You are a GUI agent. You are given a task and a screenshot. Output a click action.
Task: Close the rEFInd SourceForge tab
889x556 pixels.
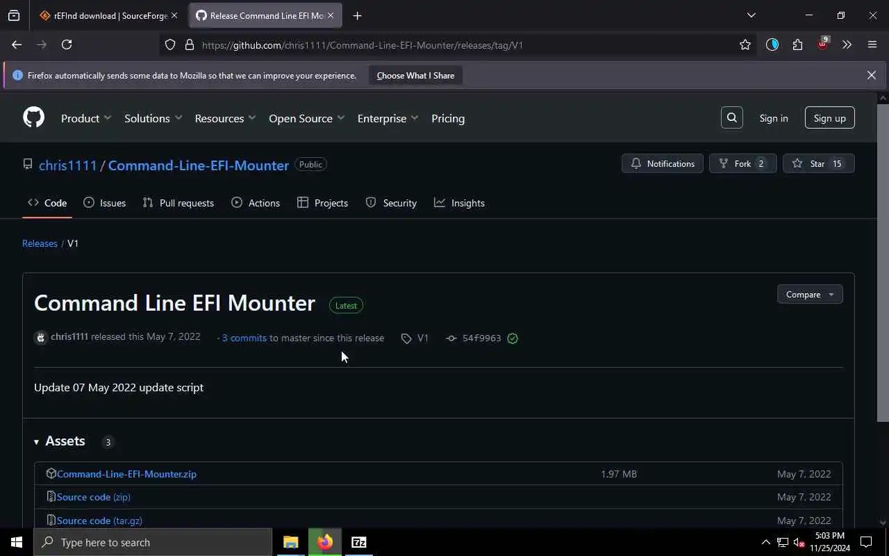pyautogui.click(x=174, y=15)
